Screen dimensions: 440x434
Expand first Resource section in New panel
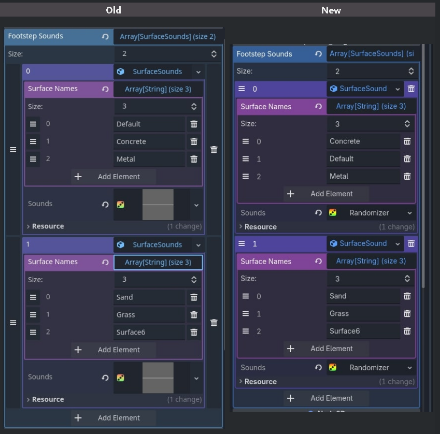point(241,227)
